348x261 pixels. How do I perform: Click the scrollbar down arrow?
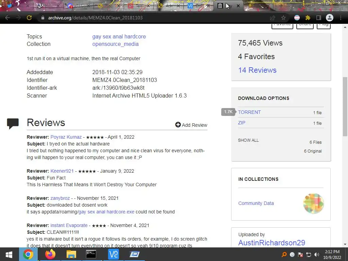(345, 244)
